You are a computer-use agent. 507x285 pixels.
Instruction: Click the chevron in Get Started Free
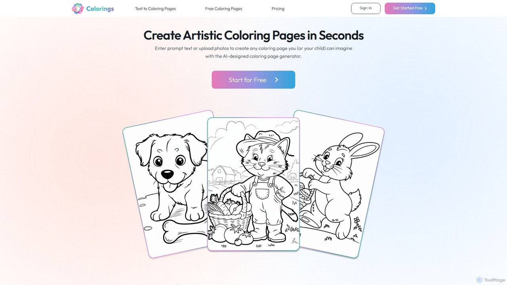426,8
